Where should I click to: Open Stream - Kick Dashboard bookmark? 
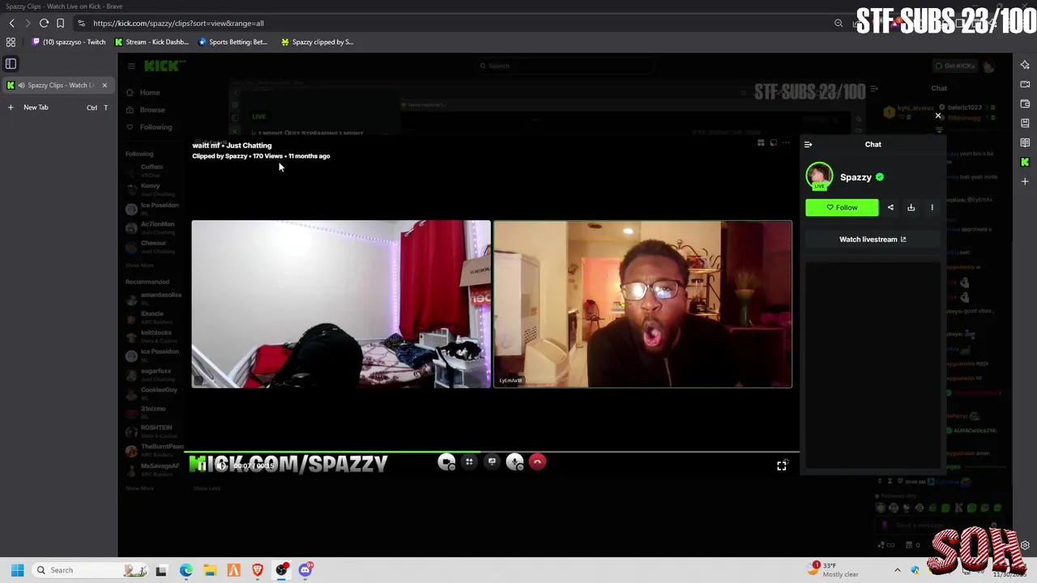tap(151, 42)
